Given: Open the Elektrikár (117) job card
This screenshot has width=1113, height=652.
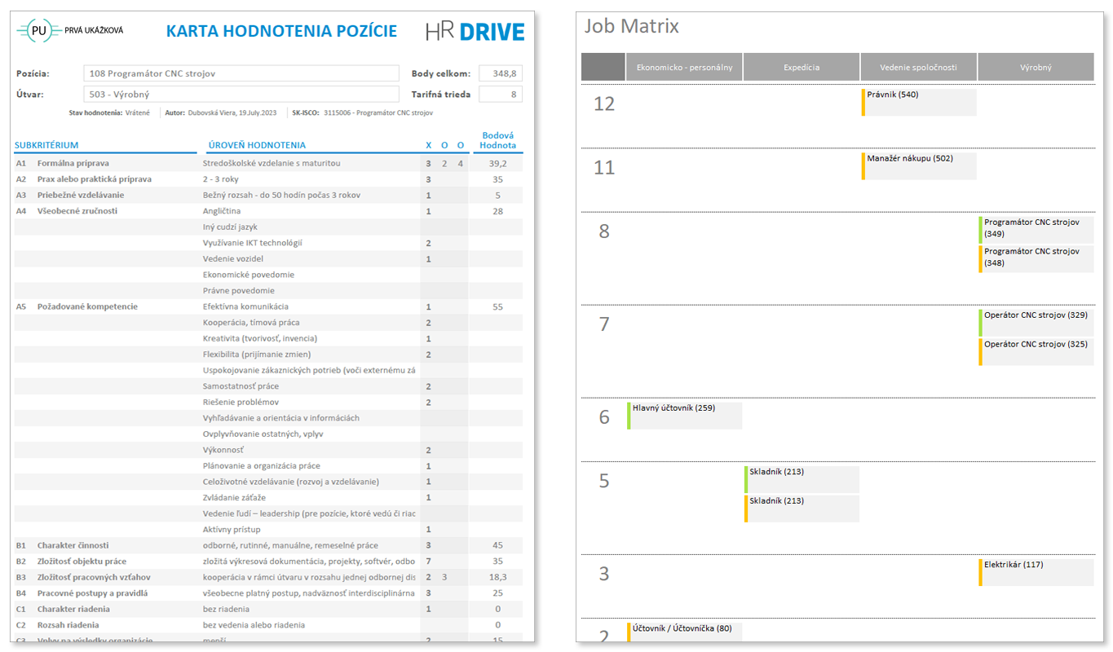Looking at the screenshot, I should pos(1036,572).
